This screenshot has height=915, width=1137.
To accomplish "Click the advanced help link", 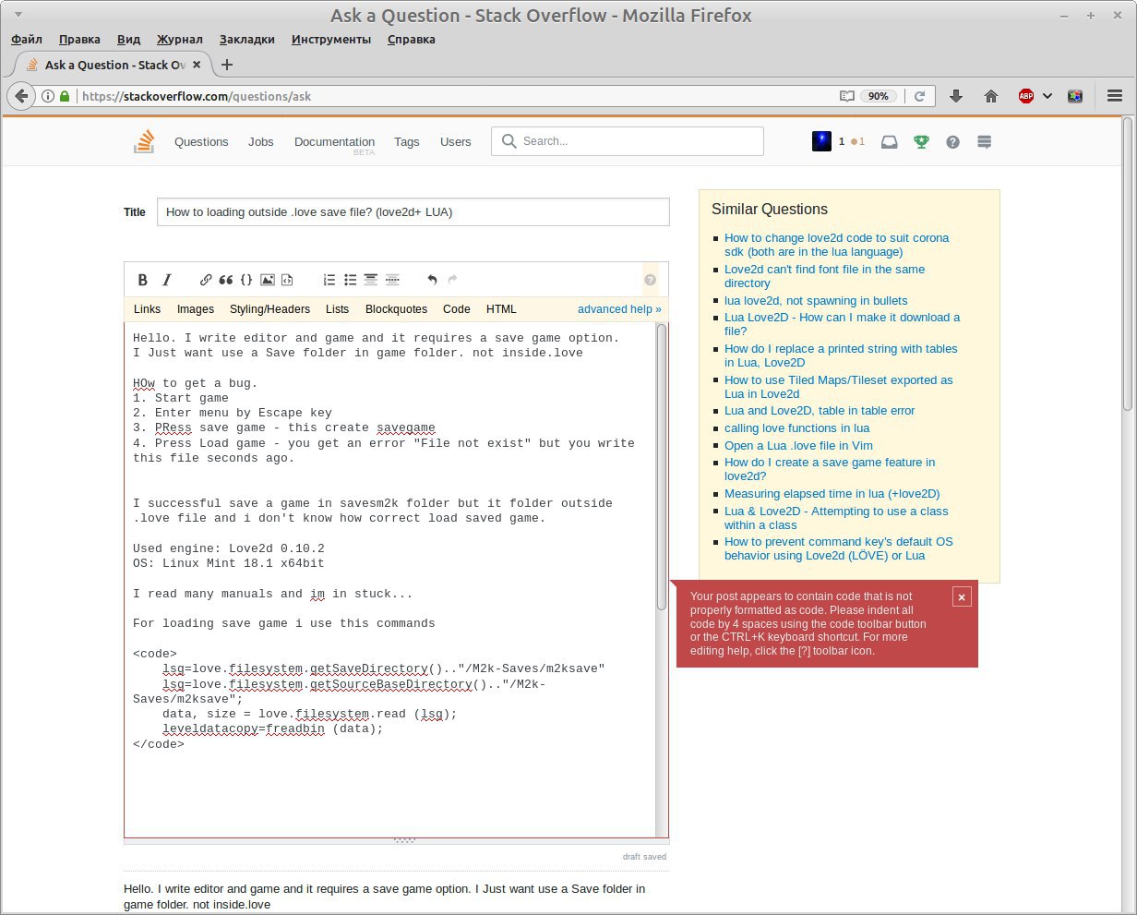I will (x=618, y=309).
